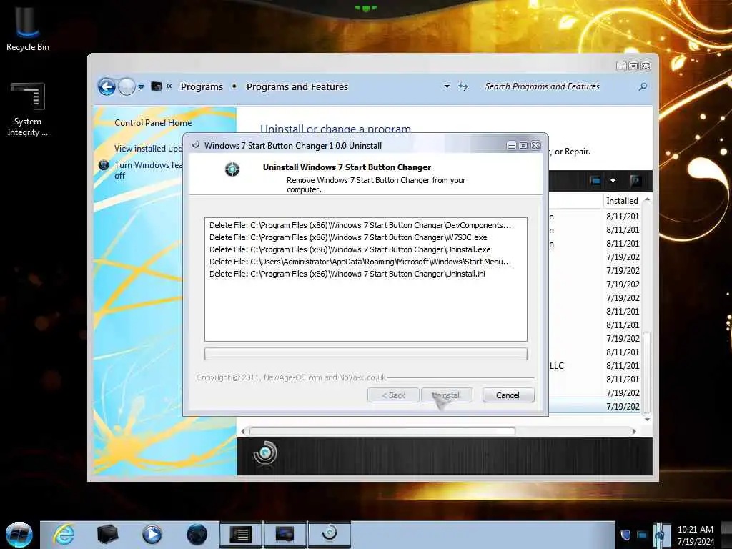The height and width of the screenshot is (549, 732).
Task: Click the program icon in the details pane
Action: click(x=265, y=452)
